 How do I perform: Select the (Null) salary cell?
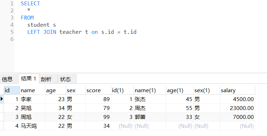point(237,126)
